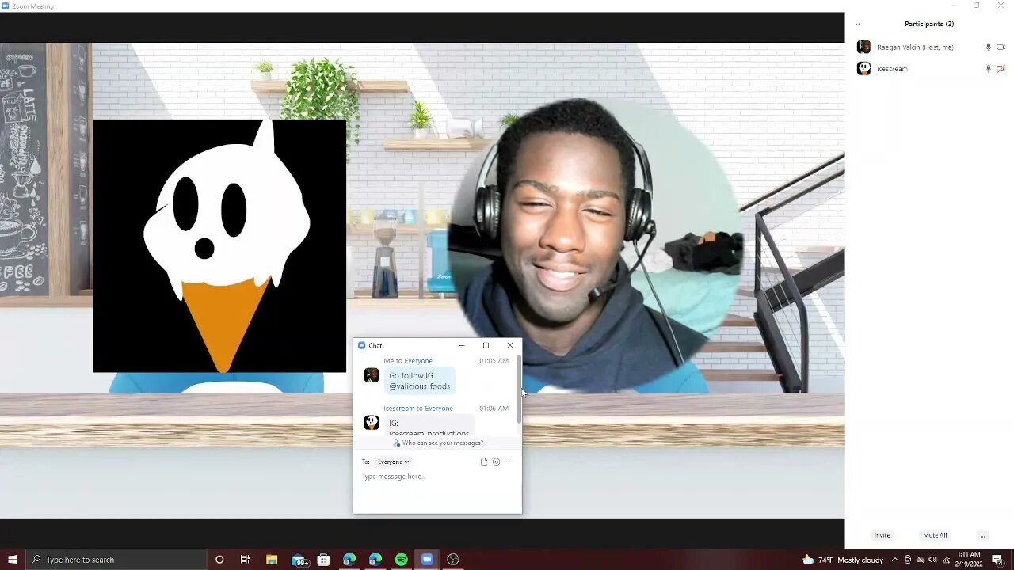Click Icescream's crossed-out video camera icon
Image resolution: width=1014 pixels, height=570 pixels.
click(1001, 69)
